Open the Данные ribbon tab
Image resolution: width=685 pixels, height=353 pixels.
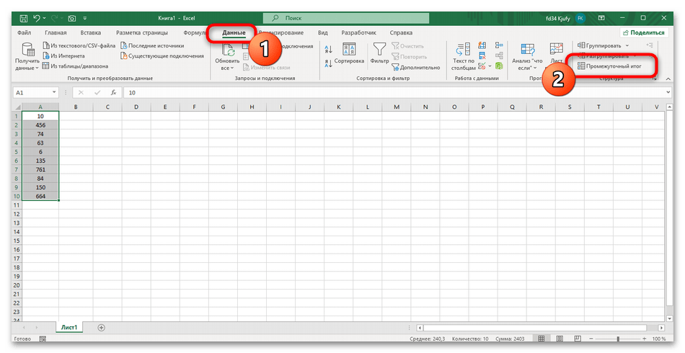(234, 32)
